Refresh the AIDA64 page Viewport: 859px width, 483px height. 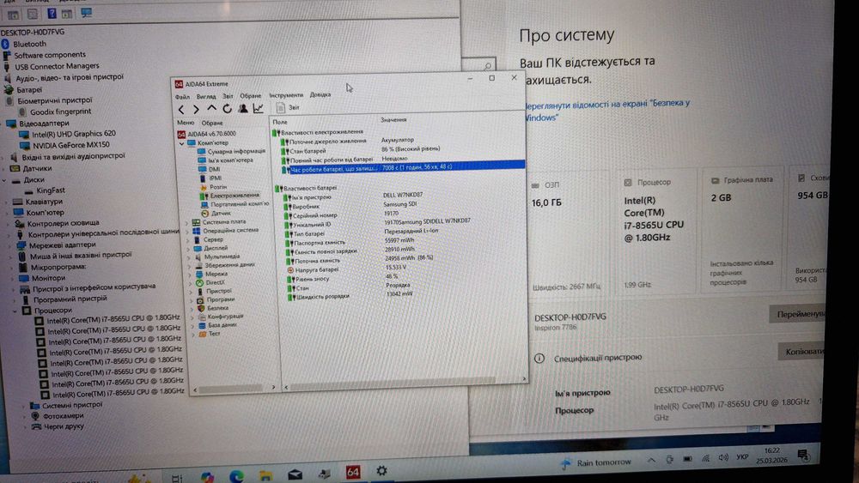coord(227,109)
